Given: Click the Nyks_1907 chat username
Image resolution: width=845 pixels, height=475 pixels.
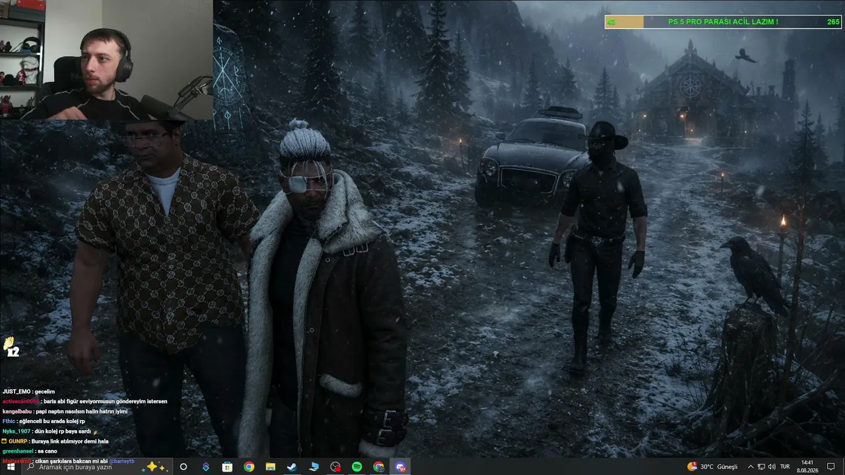Looking at the screenshot, I should pos(17,431).
